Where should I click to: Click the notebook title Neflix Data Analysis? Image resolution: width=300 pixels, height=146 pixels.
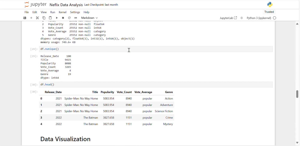[66, 5]
